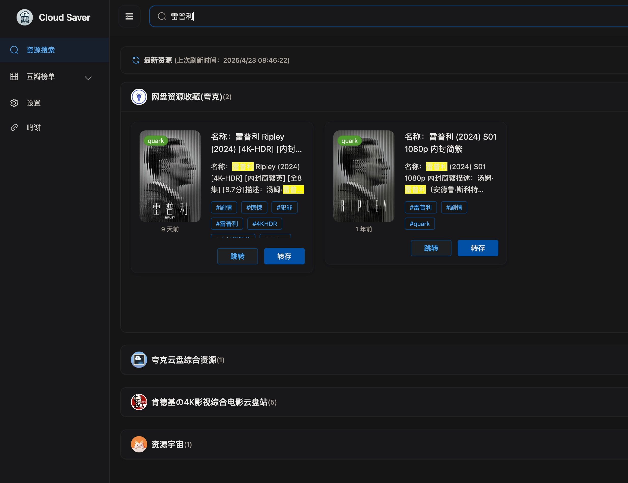
Task: Focus the search field containing 雷普利
Action: 389,16
